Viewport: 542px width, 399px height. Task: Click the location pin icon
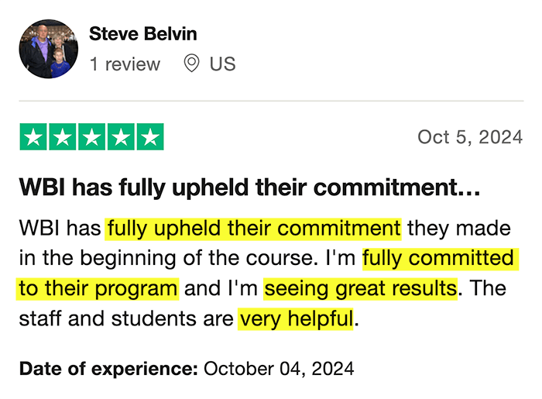191,64
